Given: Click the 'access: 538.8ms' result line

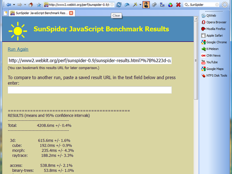Looking at the screenshot, I should (x=41, y=165).
